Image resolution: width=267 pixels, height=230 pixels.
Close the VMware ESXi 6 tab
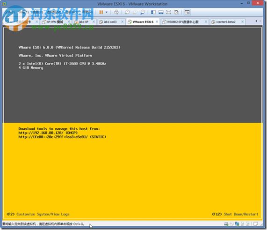tap(157, 22)
